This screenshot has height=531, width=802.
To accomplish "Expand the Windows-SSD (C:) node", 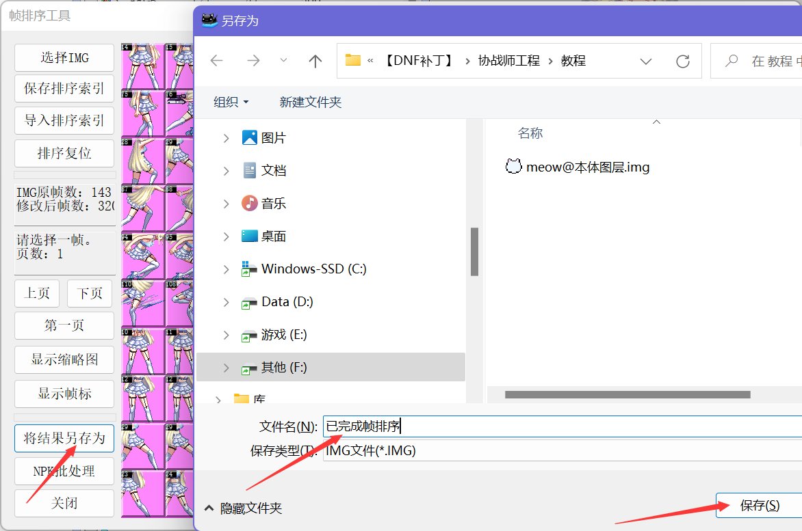I will pyautogui.click(x=226, y=269).
